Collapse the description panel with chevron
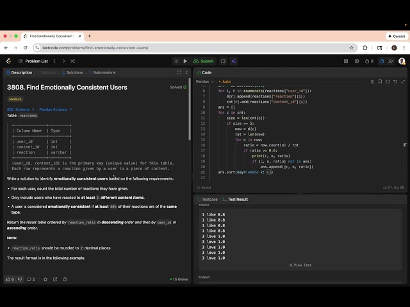 [x=186, y=72]
